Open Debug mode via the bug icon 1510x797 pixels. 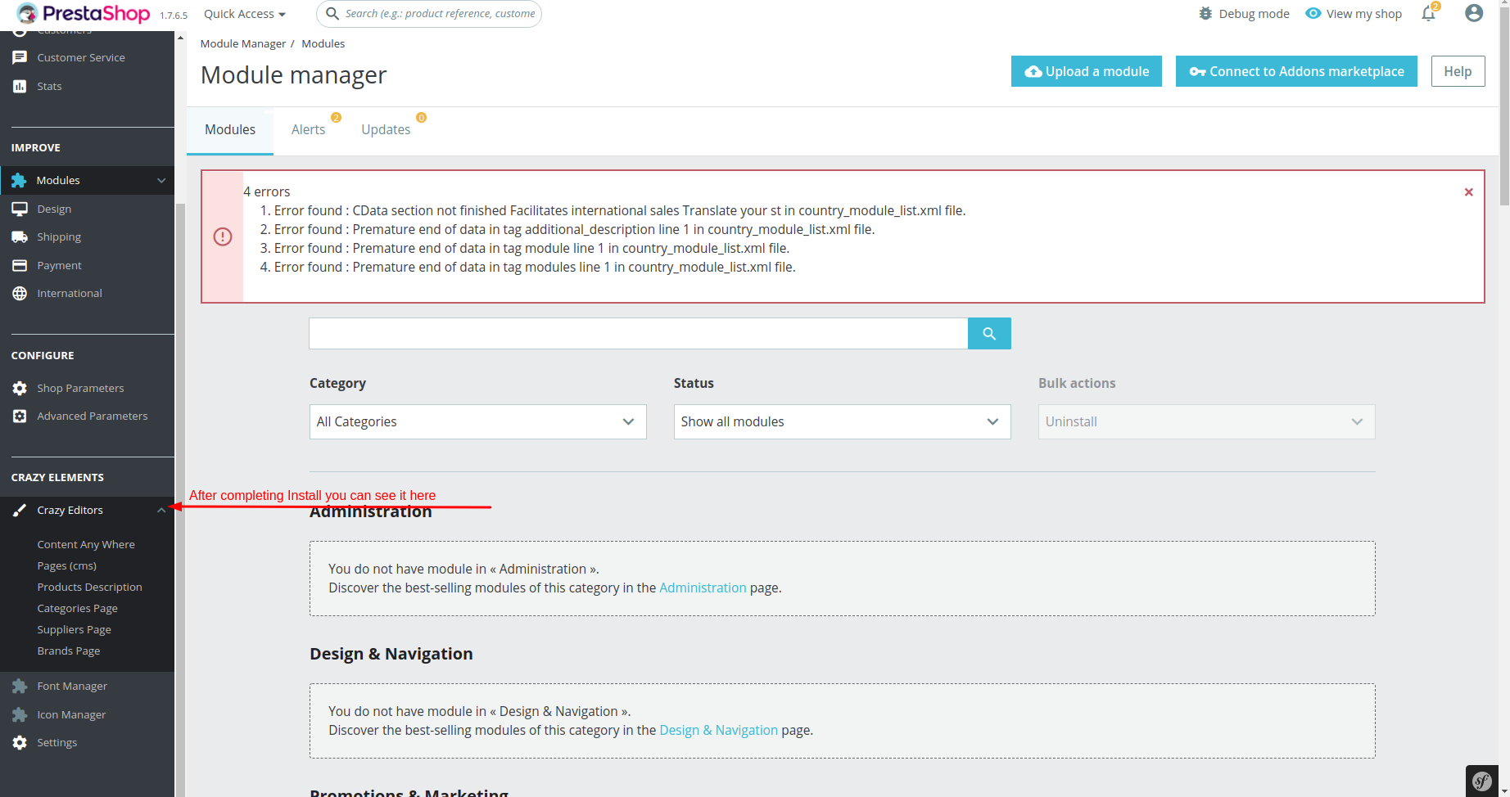click(1205, 13)
